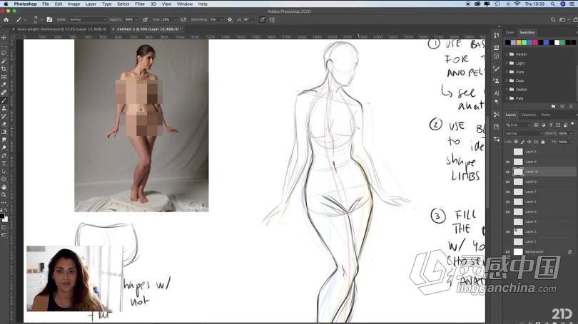Click the Home icon in options bar
This screenshot has height=324, width=578.
click(6, 20)
